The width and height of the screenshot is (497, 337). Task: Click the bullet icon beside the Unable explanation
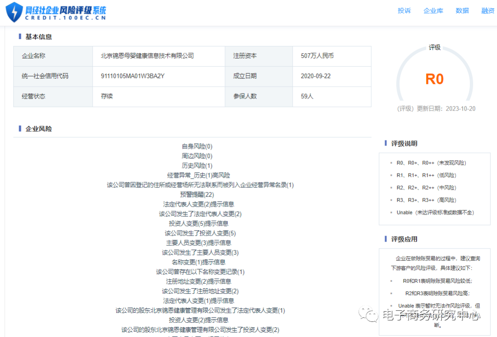(392, 212)
